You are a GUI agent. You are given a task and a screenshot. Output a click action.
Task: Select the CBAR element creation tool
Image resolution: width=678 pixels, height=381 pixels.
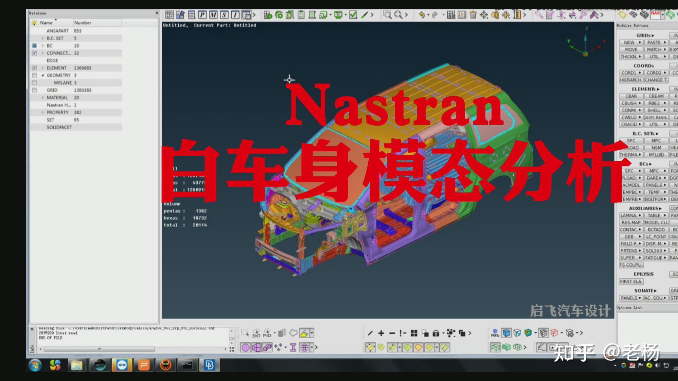point(631,96)
